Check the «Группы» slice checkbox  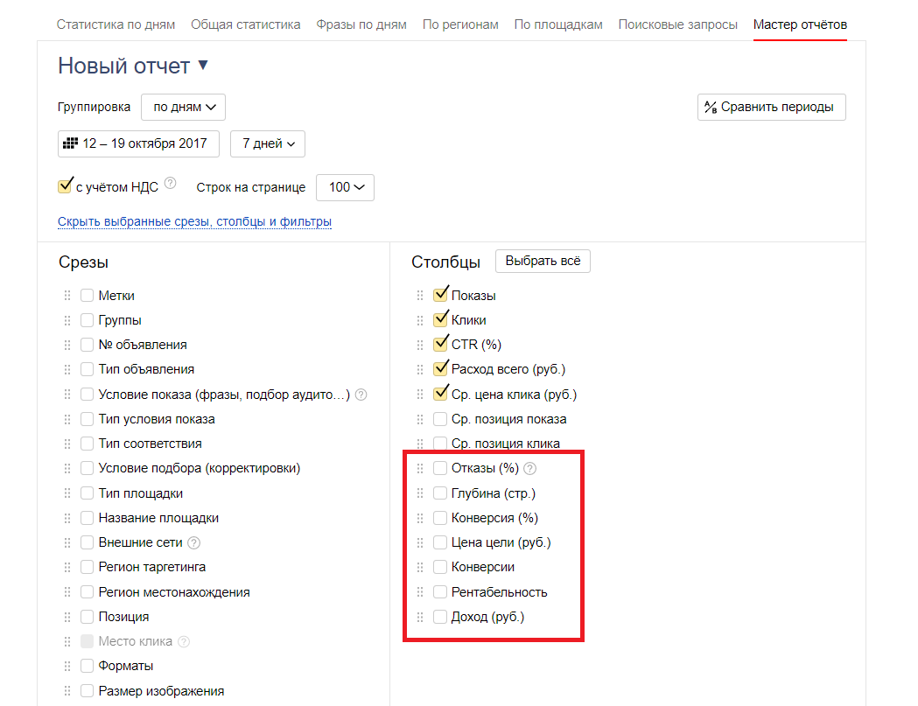point(88,320)
